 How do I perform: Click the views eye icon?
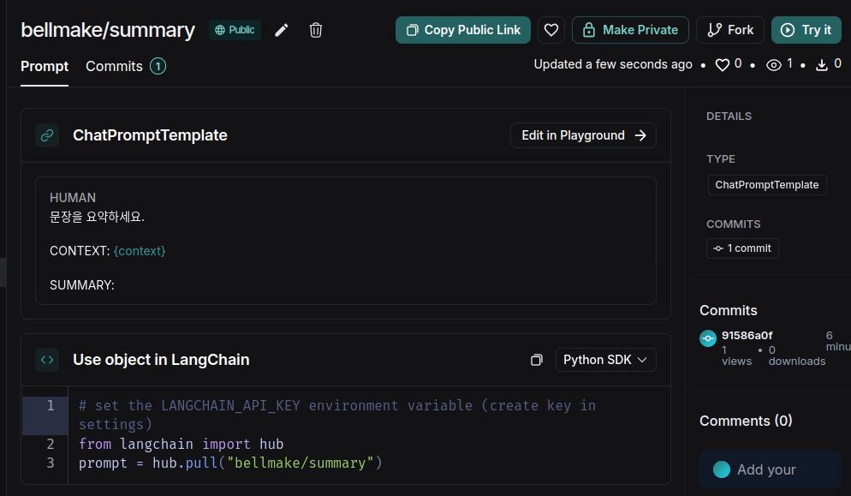(x=773, y=65)
